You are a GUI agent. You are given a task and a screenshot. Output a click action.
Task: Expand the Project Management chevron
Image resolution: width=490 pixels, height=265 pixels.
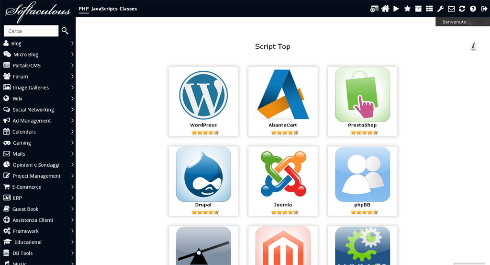click(72, 175)
